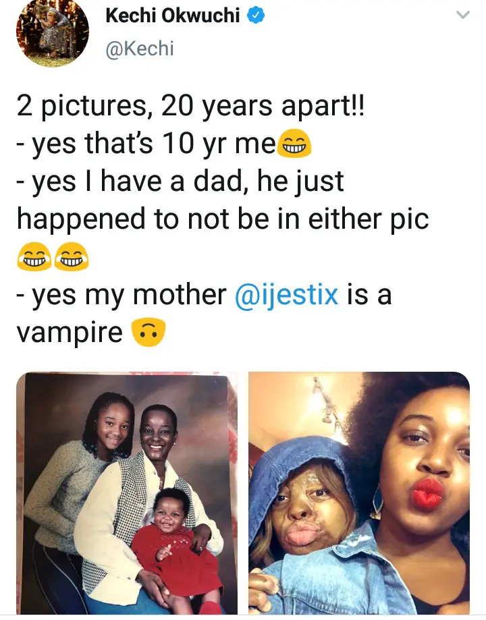The height and width of the screenshot is (620, 486).
Task: Click the word "vampire" in the tweet
Action: 70,332
